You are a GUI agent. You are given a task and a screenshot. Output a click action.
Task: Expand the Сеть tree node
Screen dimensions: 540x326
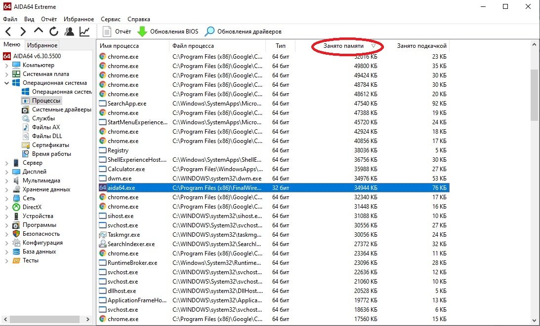[x=6, y=198]
